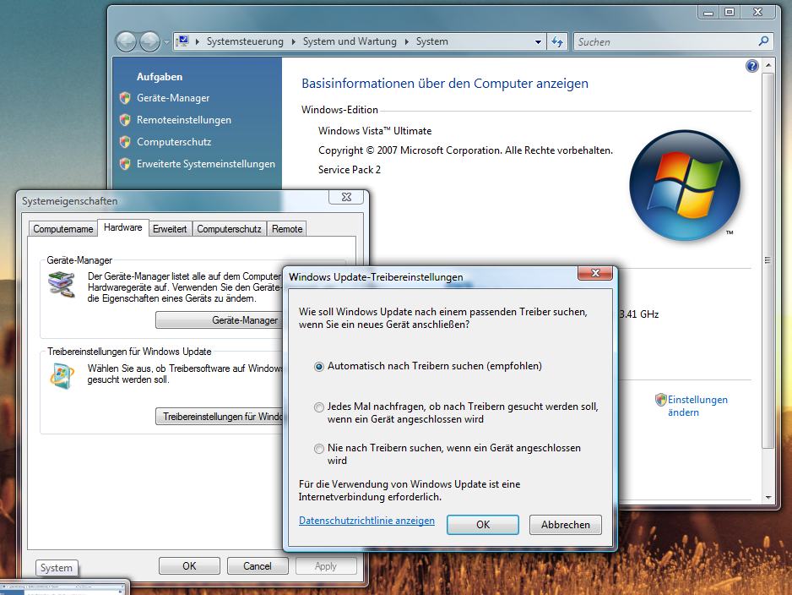Select Automatisch nach Treibern suchen option
The image size is (792, 595).
click(x=318, y=367)
